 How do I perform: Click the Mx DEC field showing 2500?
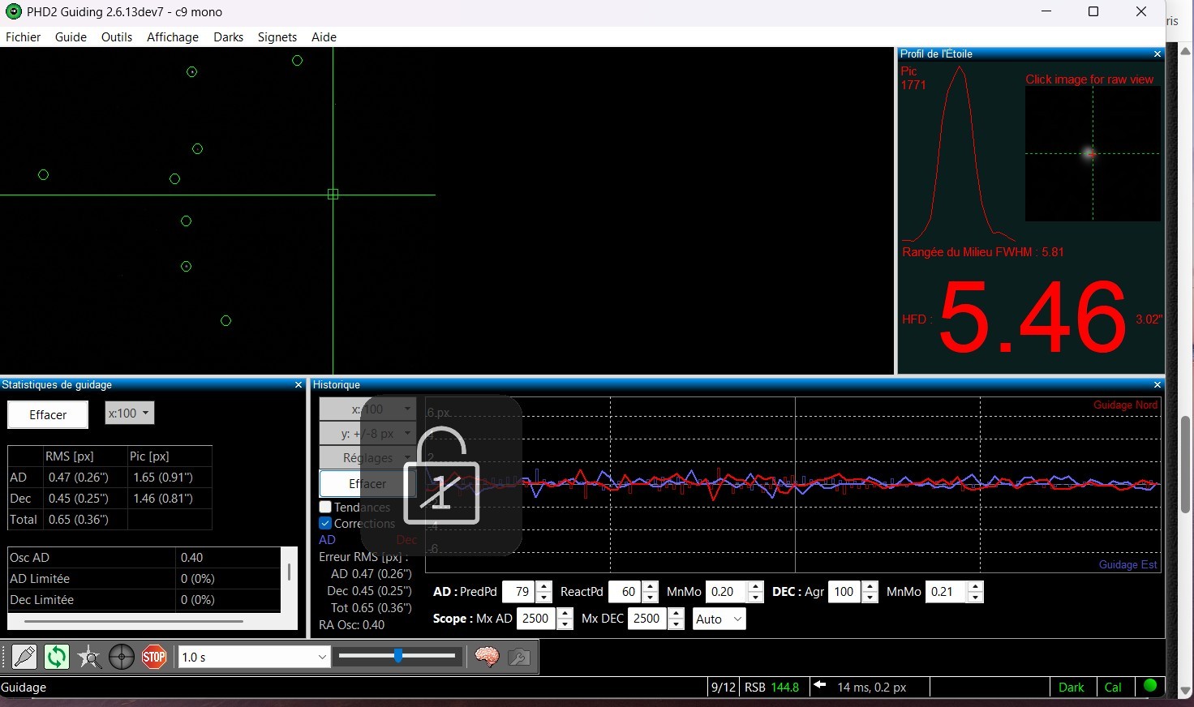pos(647,619)
